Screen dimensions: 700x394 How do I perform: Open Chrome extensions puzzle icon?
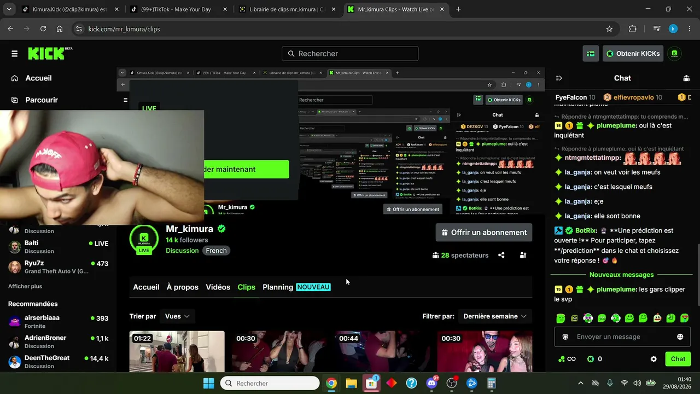click(x=633, y=29)
